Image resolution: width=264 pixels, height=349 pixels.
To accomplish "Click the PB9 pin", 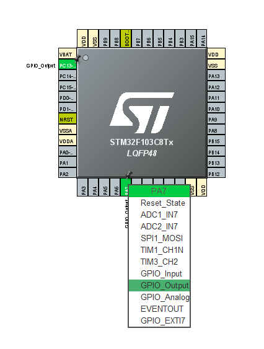I will pos(104,38).
